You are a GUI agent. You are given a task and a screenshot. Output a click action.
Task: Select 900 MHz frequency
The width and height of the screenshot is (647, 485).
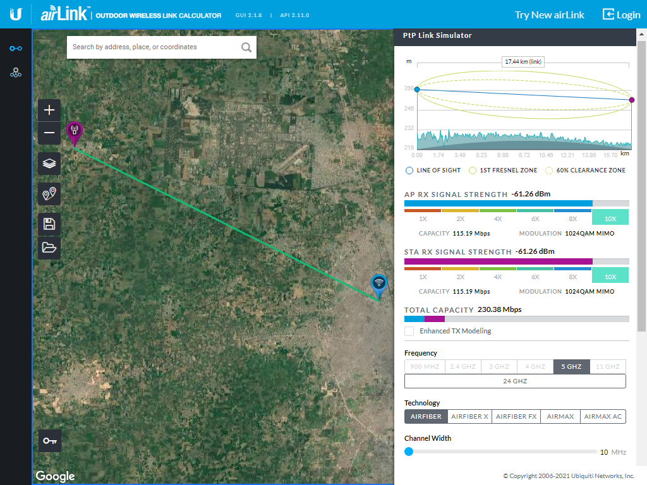[425, 367]
